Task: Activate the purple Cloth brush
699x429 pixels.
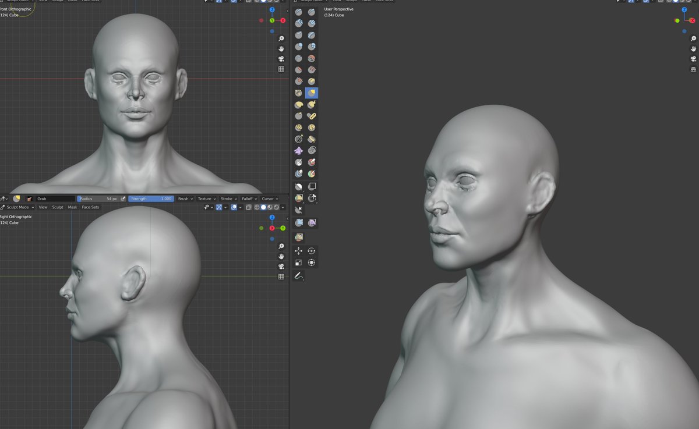Action: [x=298, y=151]
